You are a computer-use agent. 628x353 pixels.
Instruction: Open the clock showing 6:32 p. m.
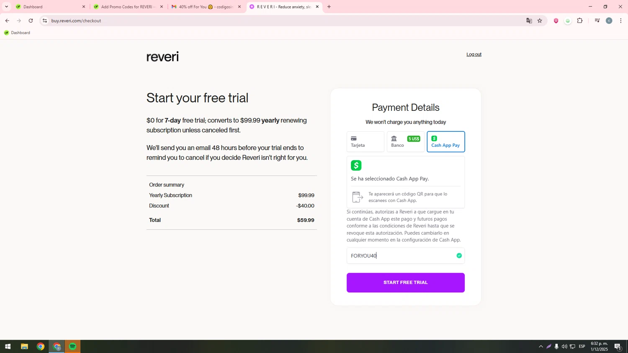(599, 346)
